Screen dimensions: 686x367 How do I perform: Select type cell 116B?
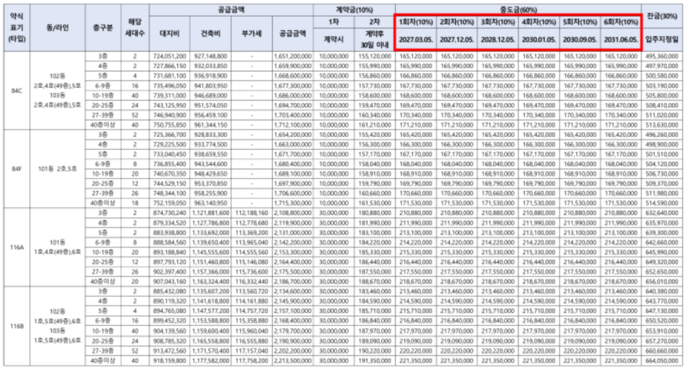click(x=15, y=325)
